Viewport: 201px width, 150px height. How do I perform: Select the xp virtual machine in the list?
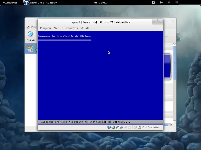click(31, 49)
